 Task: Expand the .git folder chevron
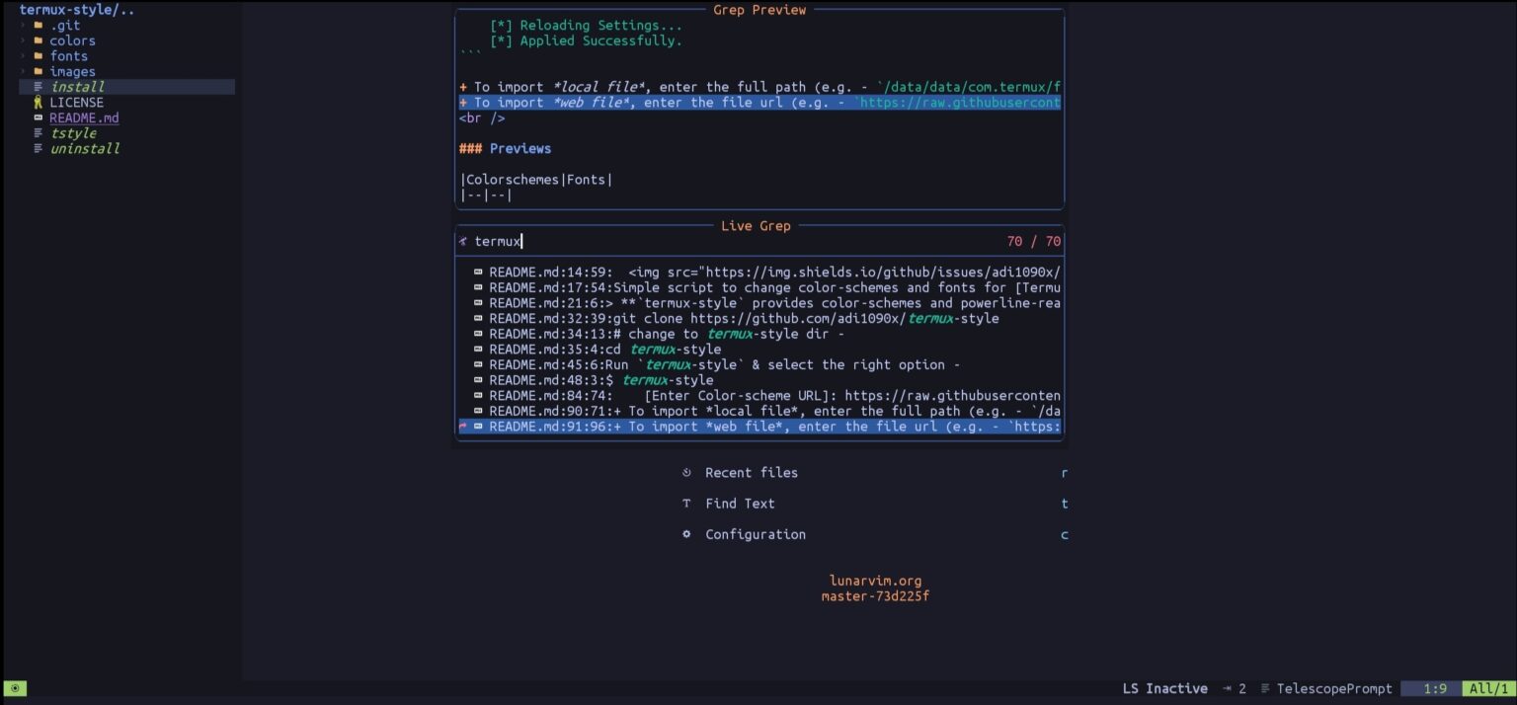pyautogui.click(x=23, y=26)
